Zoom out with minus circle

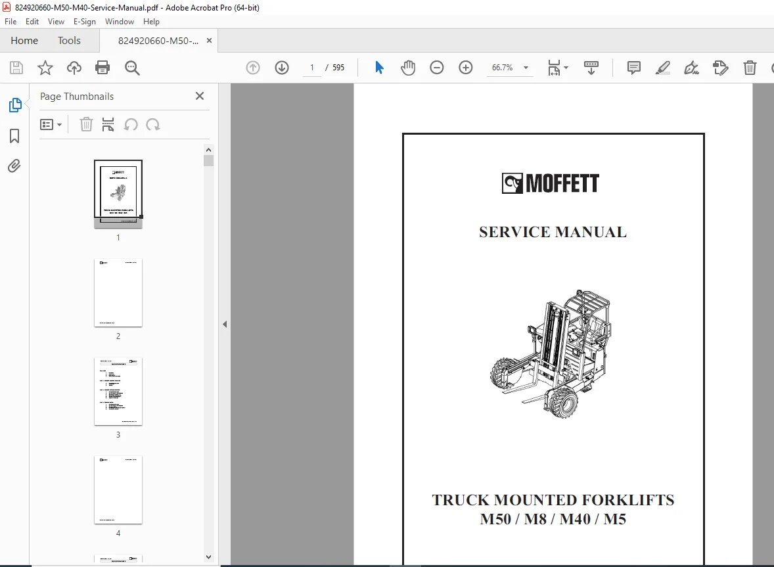[x=437, y=68]
